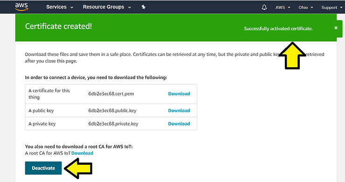Deactivate the certificate
Viewport: 345px width, 182px height.
click(x=43, y=168)
